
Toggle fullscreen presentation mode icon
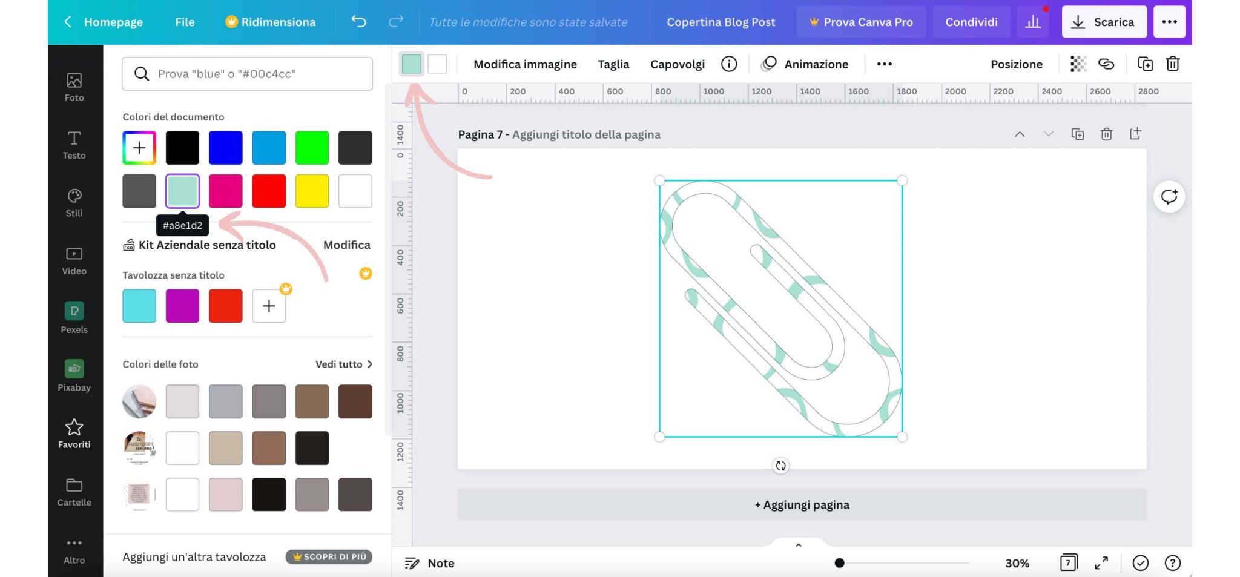click(1101, 563)
